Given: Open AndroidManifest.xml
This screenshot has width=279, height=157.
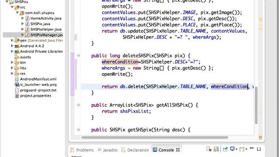Looking at the screenshot, I should pos(38,79).
